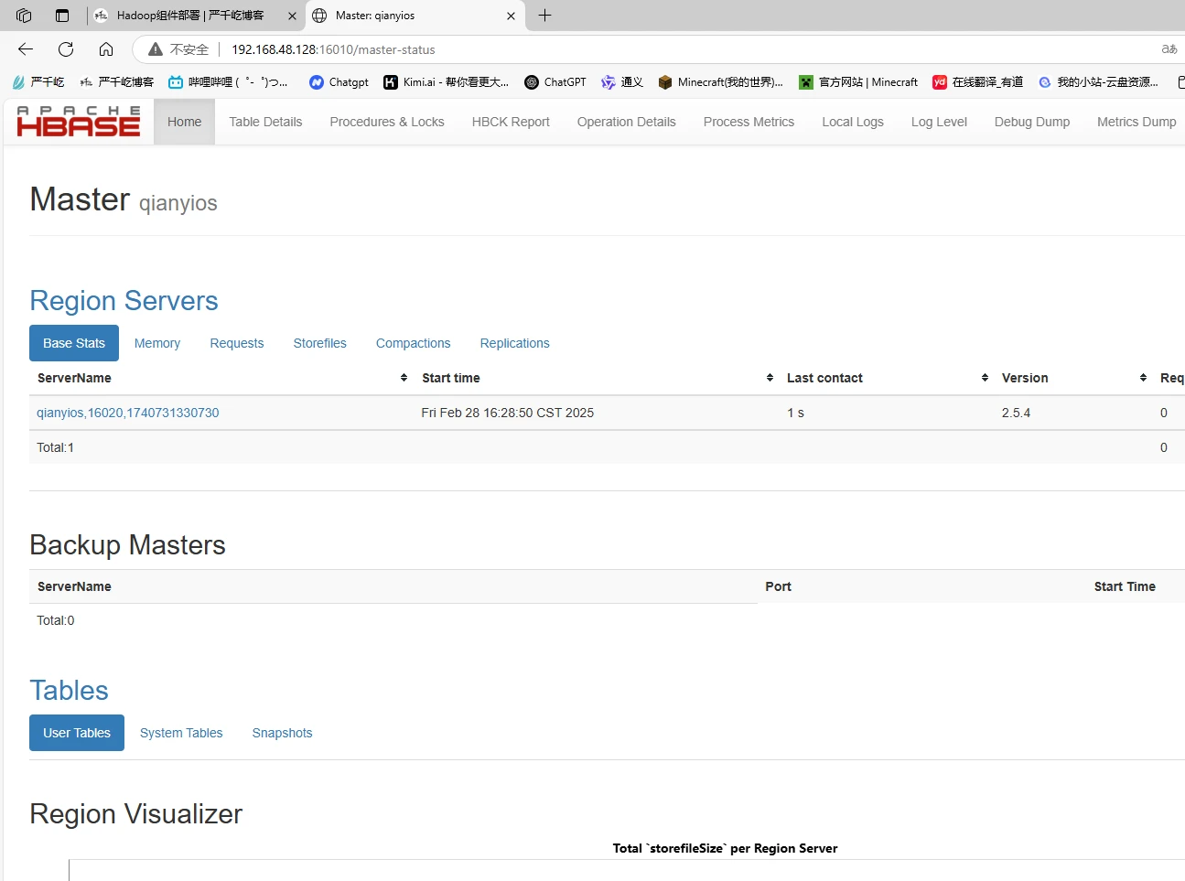
Task: Open HBCK Report page
Action: (x=511, y=122)
